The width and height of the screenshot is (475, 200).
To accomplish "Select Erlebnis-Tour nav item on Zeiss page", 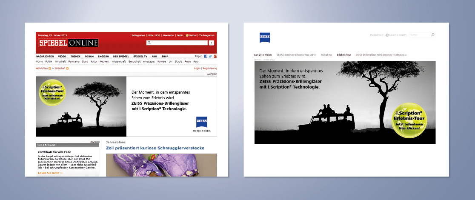I will [x=344, y=55].
